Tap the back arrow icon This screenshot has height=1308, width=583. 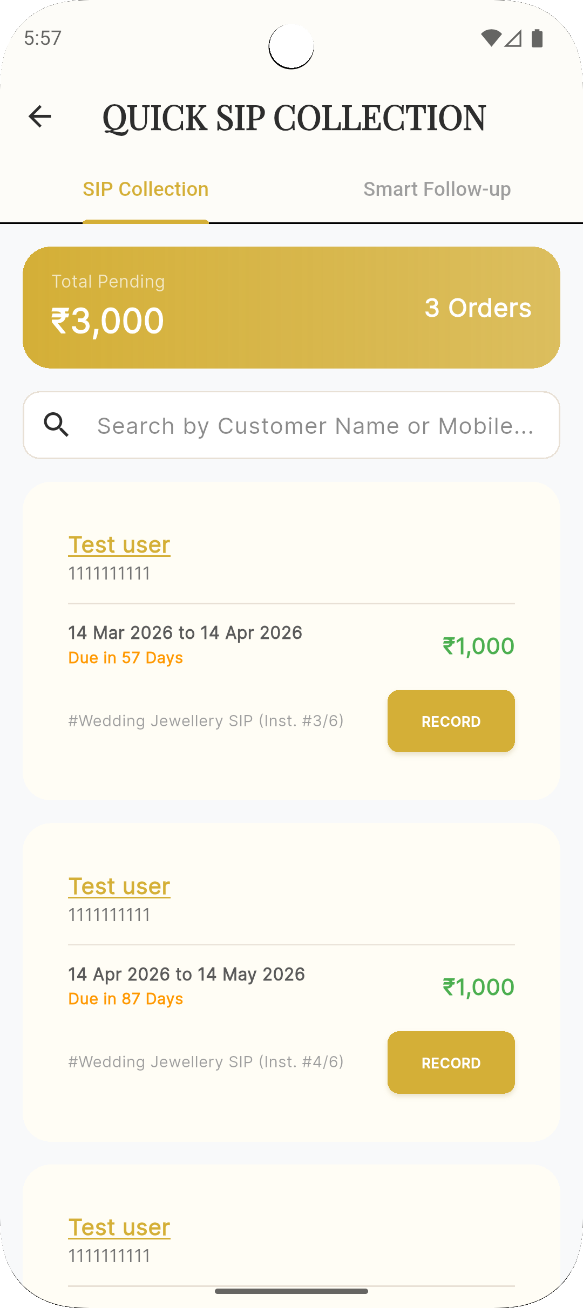40,117
